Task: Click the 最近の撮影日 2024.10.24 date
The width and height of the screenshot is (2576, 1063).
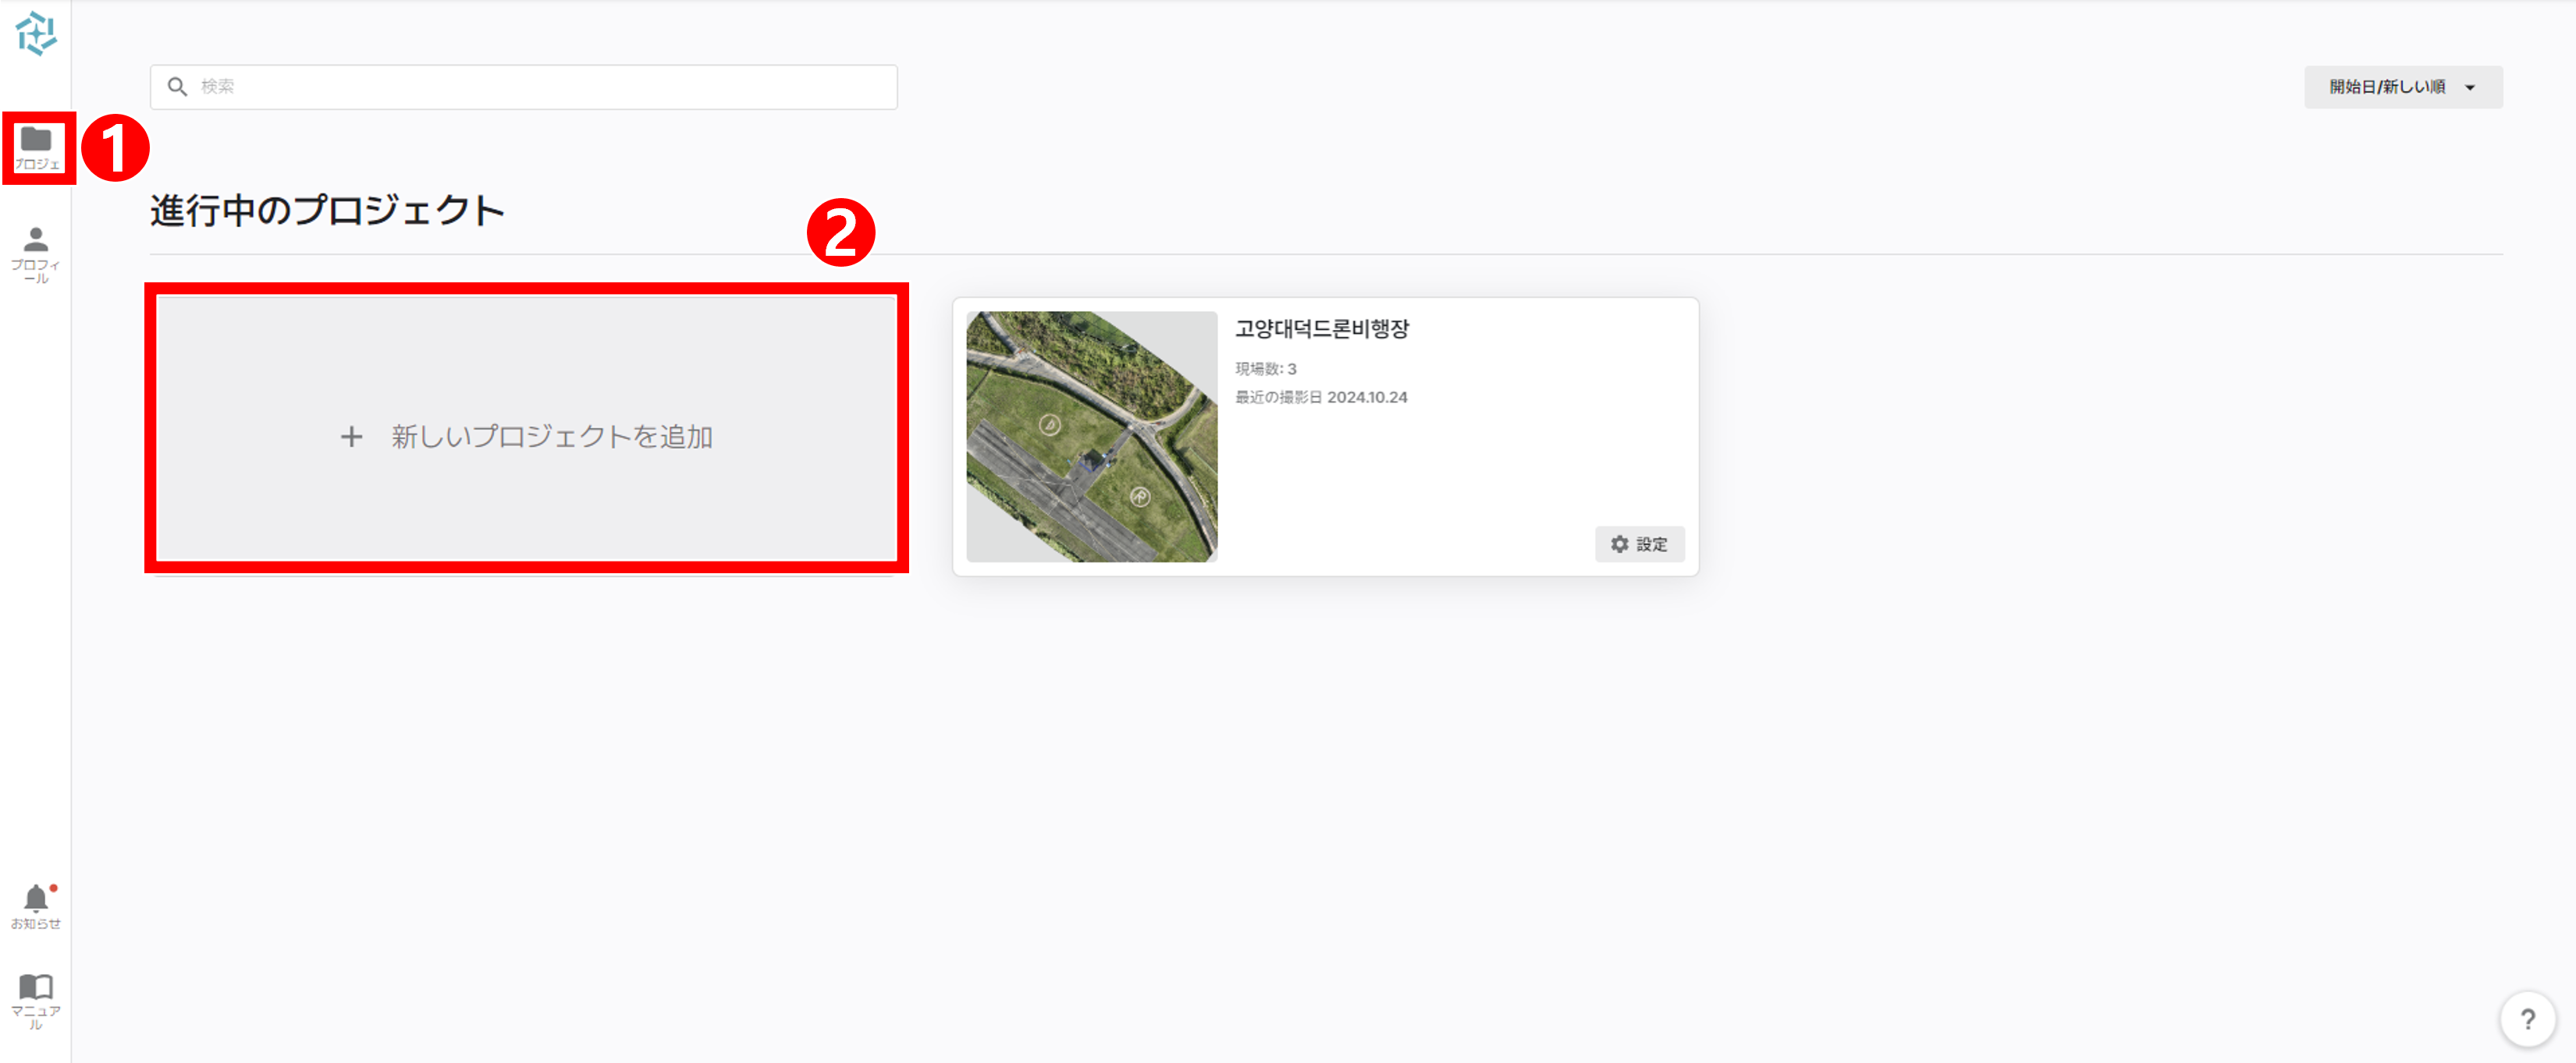Action: click(x=1321, y=397)
